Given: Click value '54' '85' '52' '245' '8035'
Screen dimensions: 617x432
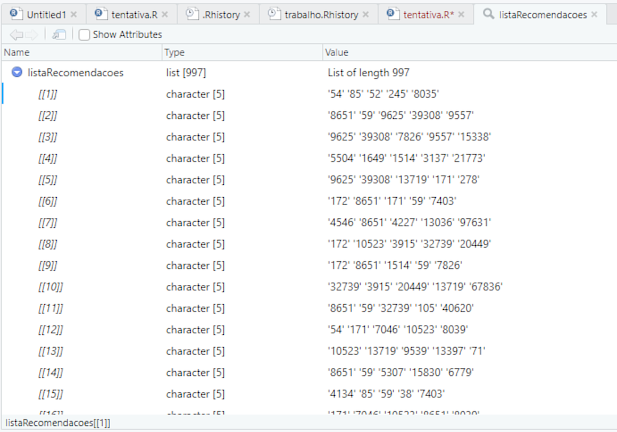Looking at the screenshot, I should 383,94.
